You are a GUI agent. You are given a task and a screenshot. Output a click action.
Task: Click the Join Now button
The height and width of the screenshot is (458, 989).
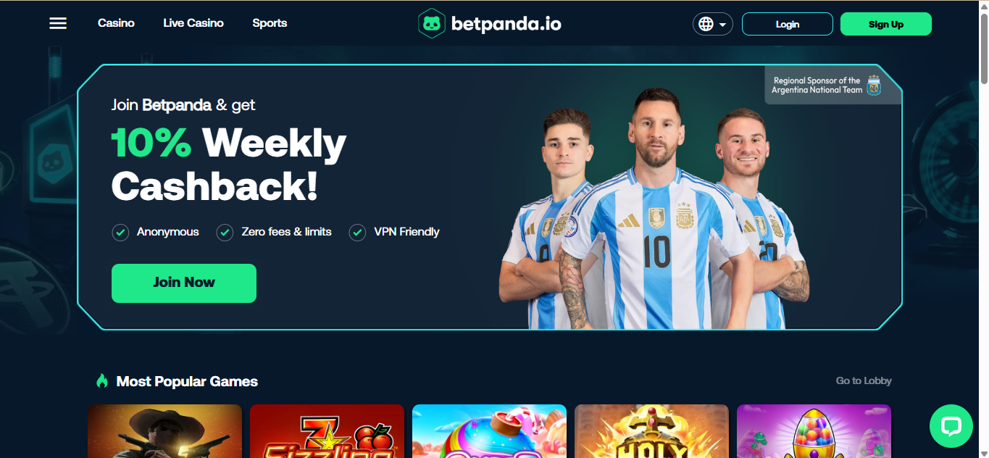click(184, 283)
